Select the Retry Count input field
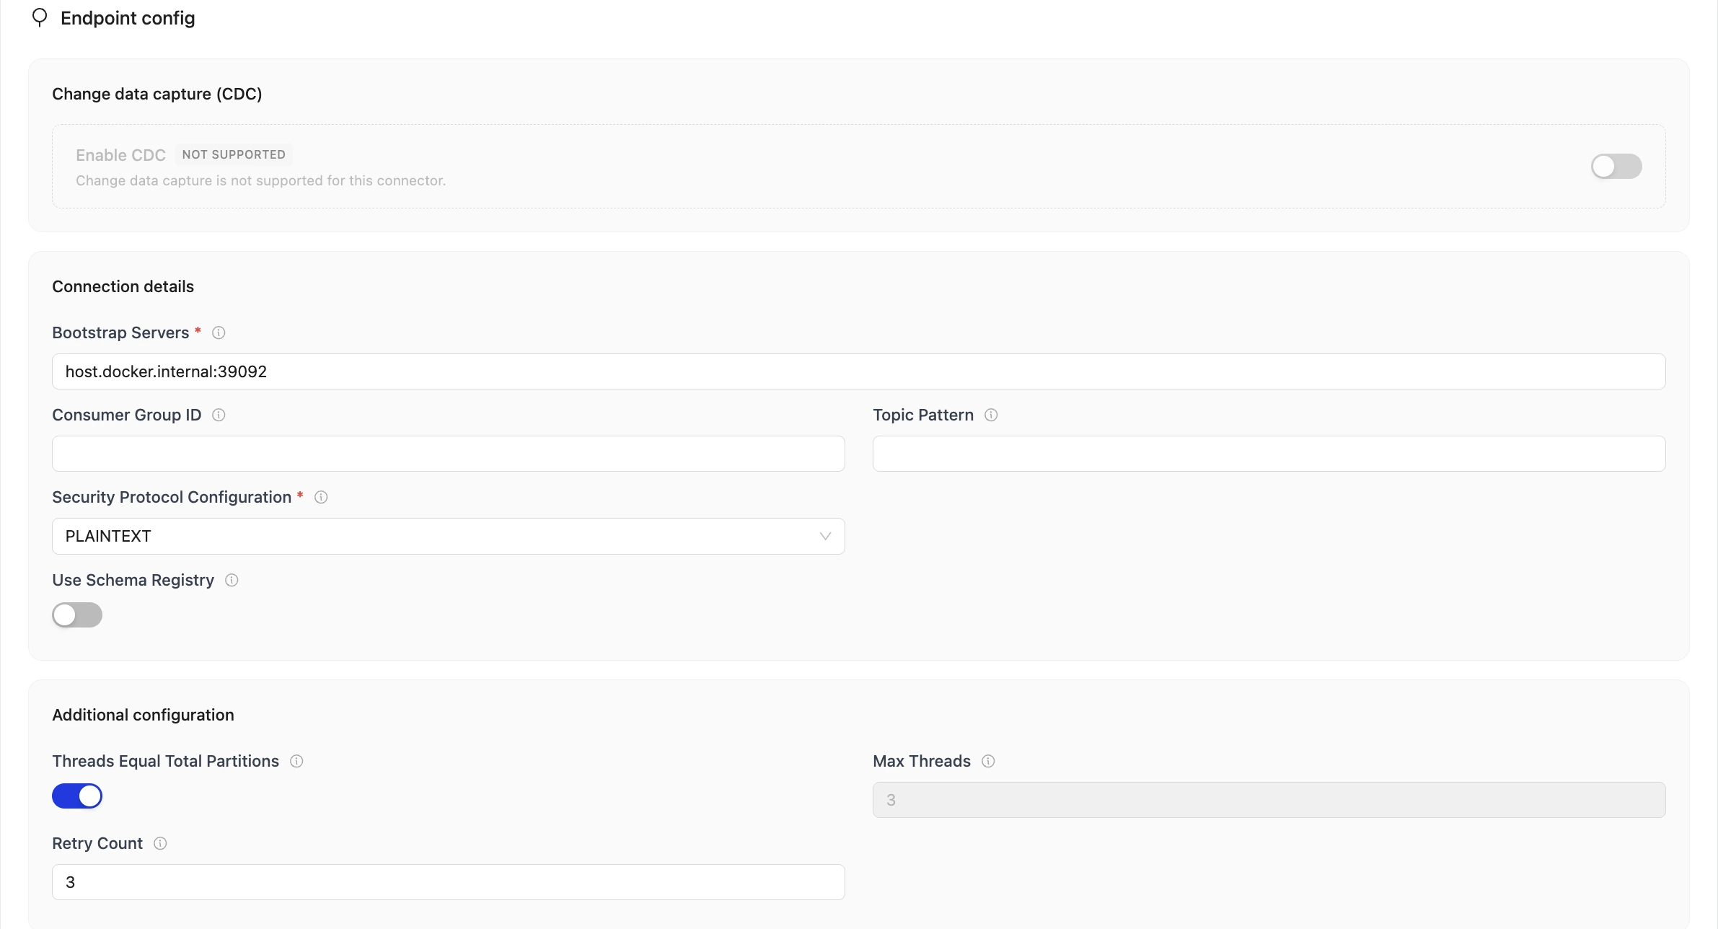This screenshot has width=1718, height=929. [448, 882]
